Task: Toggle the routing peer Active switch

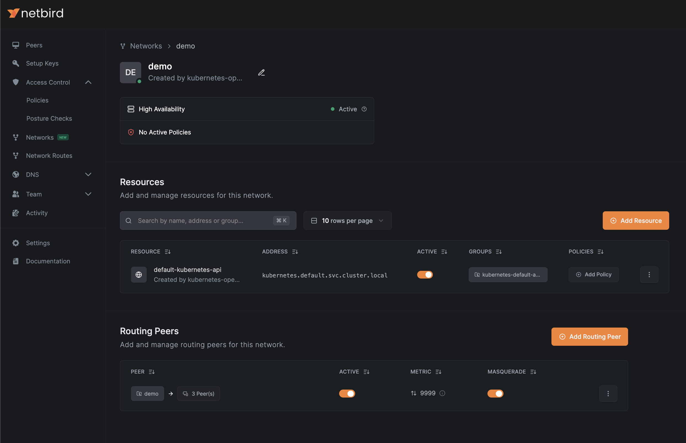Action: coord(347,393)
